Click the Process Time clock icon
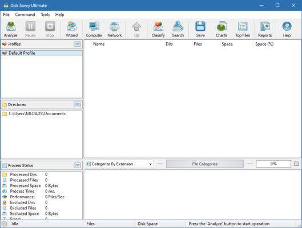Image resolution: width=302 pixels, height=228 pixels. [x=5, y=192]
